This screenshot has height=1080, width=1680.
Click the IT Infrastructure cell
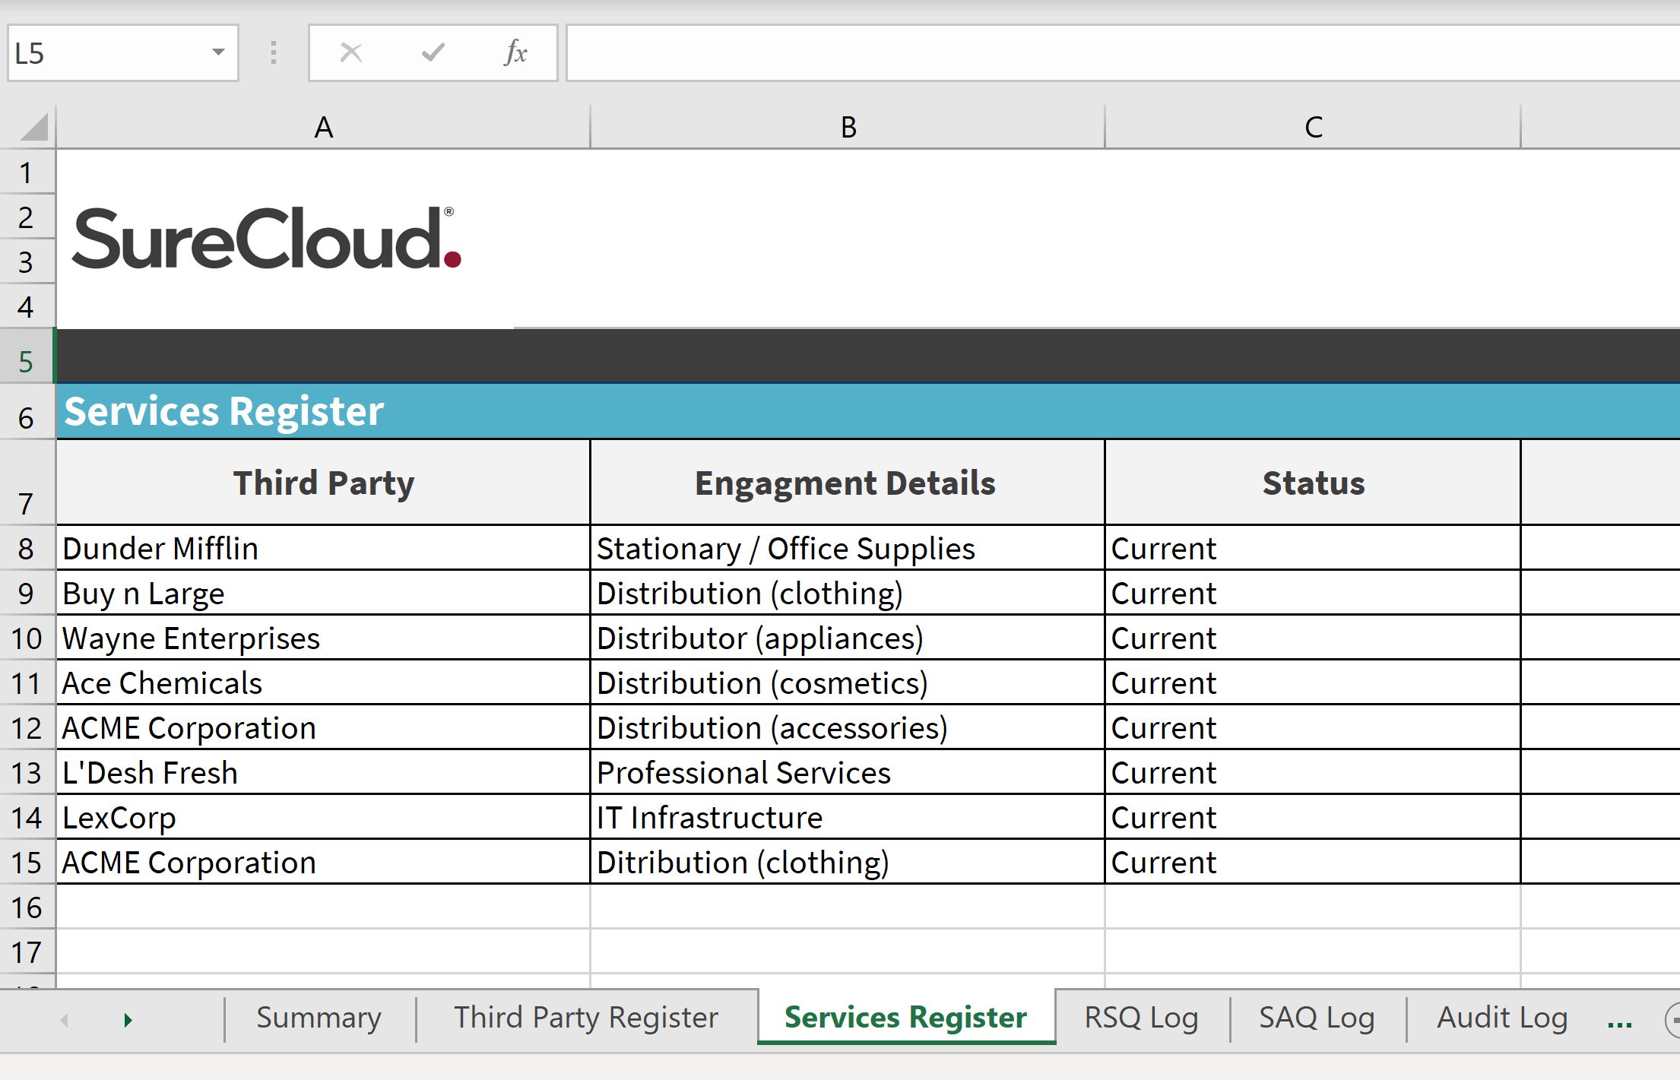(848, 817)
